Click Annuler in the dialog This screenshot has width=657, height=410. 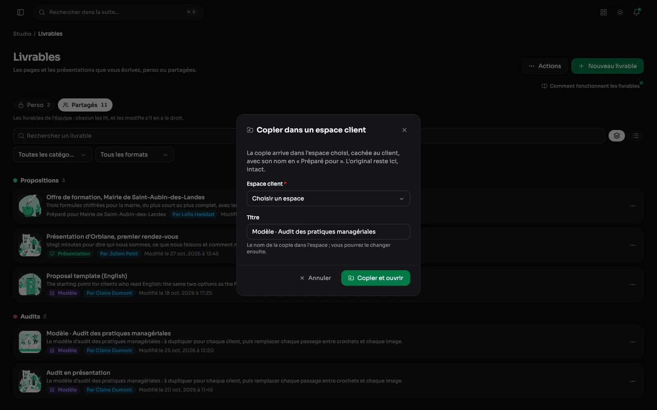point(315,278)
